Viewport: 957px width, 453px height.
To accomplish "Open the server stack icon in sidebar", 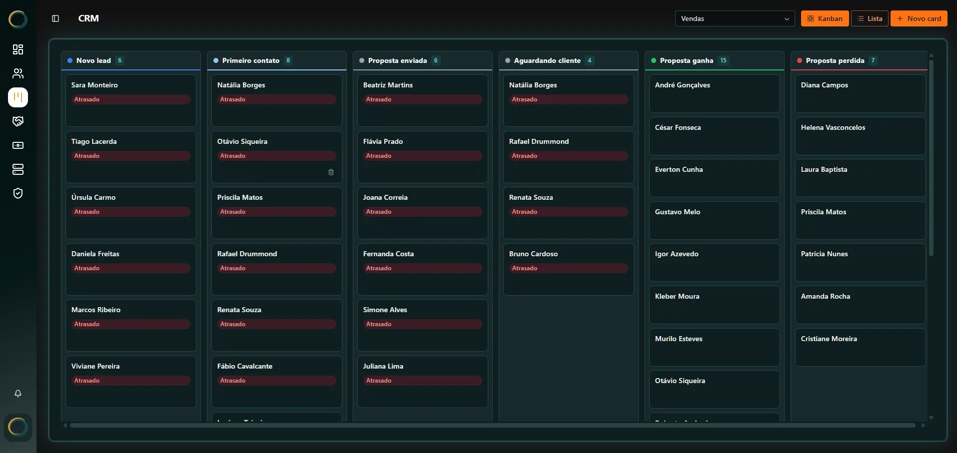I will click(x=18, y=169).
